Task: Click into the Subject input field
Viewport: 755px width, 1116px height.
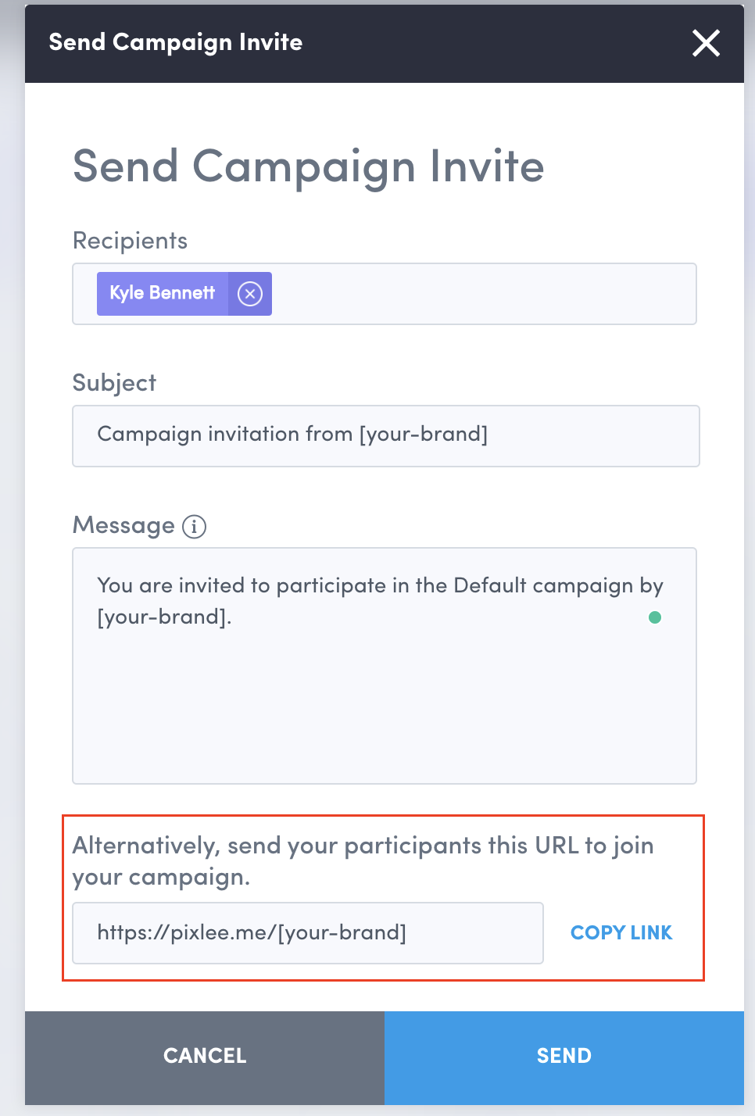Action: pyautogui.click(x=385, y=435)
